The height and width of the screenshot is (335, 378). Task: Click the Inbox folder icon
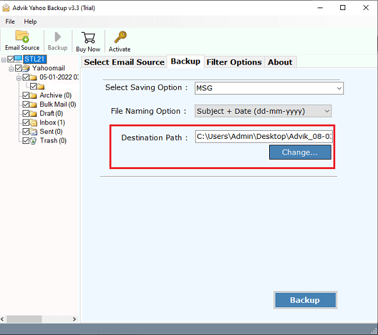coord(33,123)
